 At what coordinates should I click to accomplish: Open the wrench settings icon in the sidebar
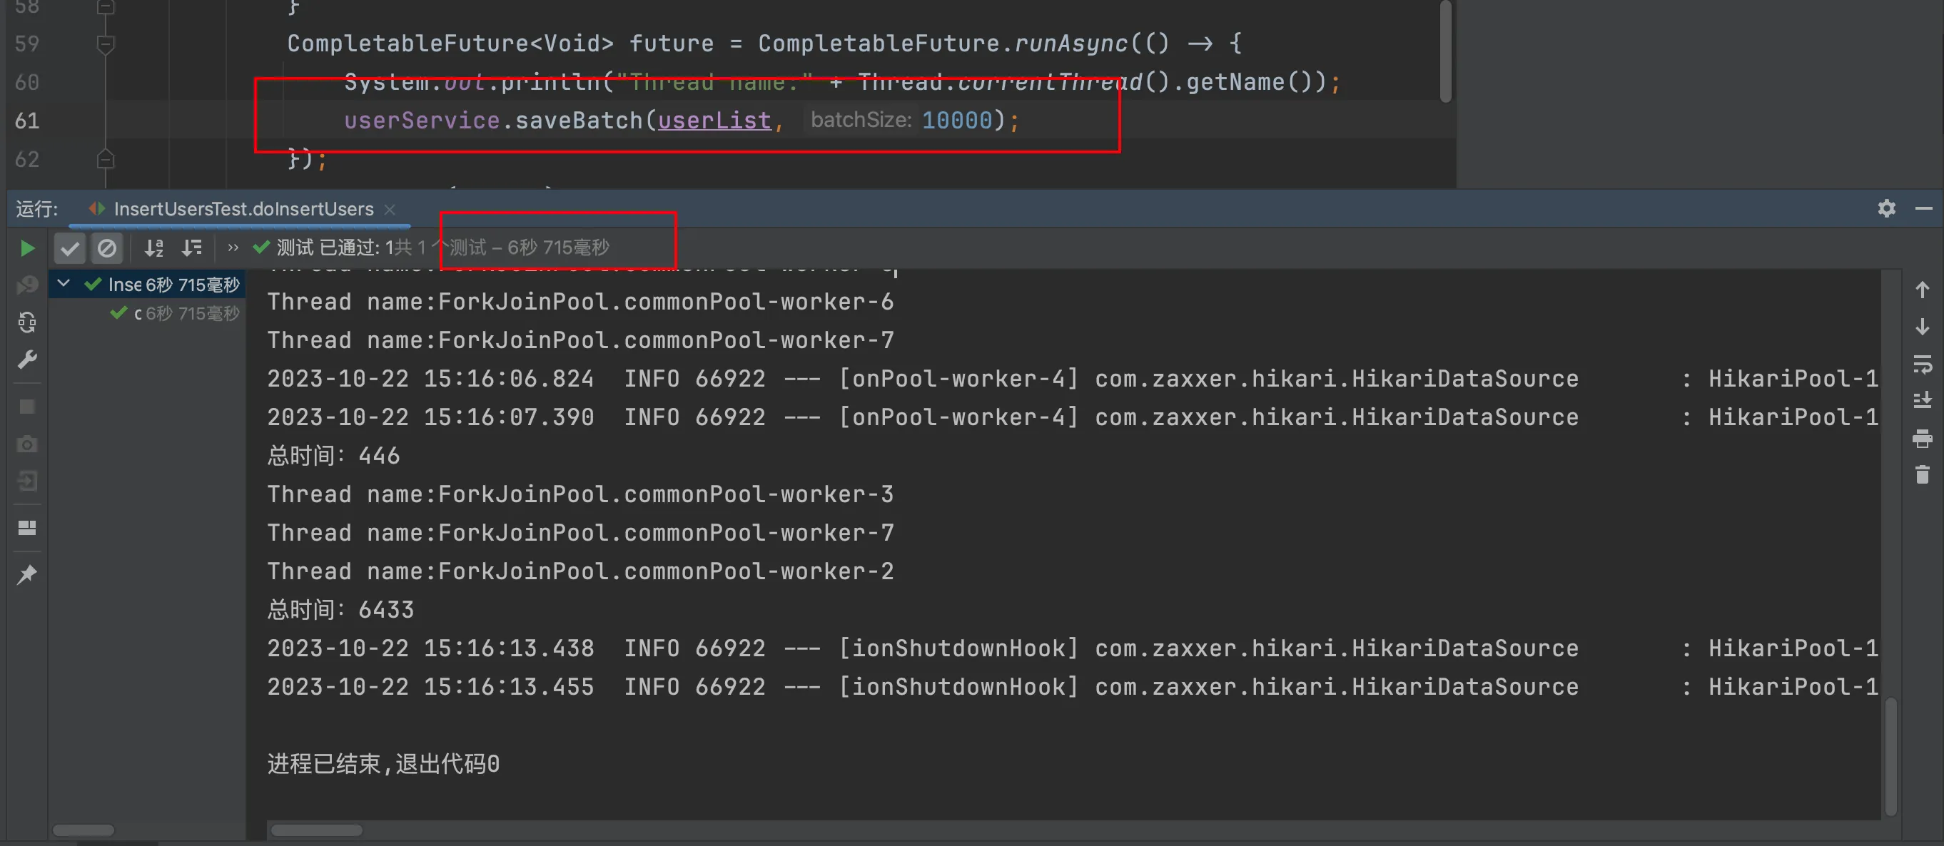click(x=27, y=360)
